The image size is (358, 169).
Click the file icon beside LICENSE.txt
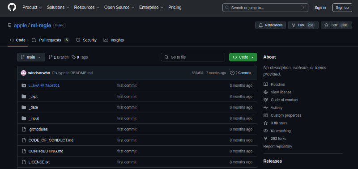point(24,162)
